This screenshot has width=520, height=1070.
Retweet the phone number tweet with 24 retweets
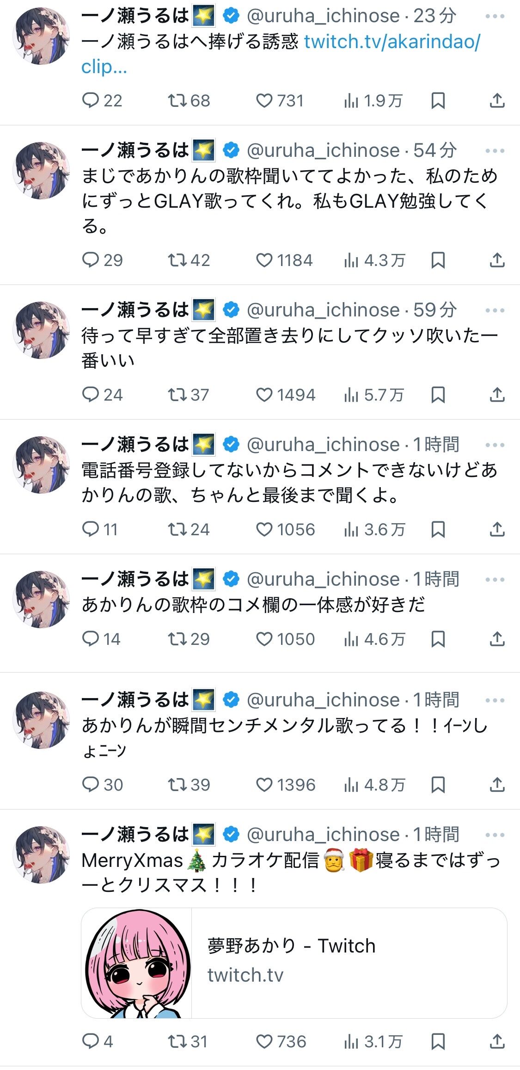point(189,529)
